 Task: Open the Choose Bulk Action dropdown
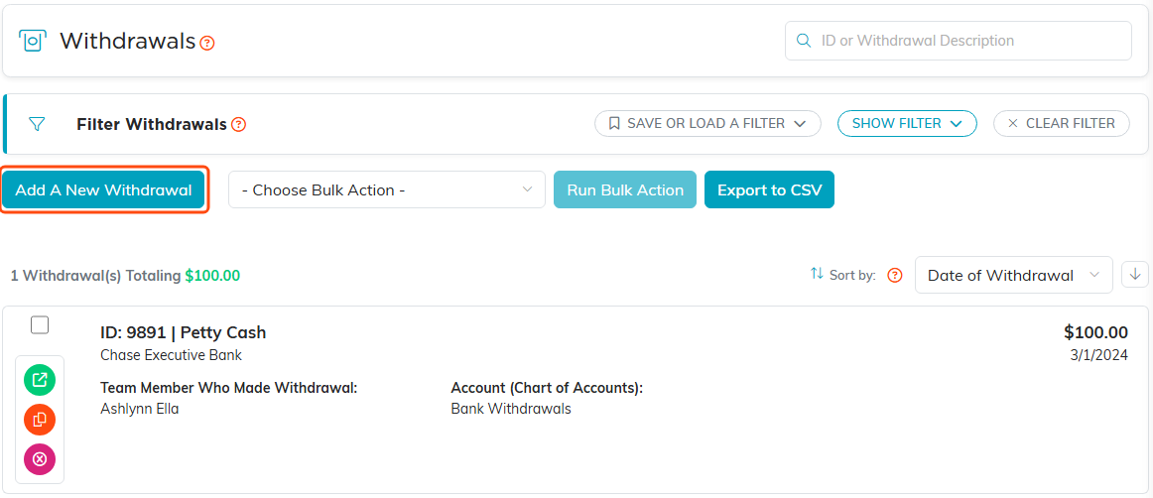click(x=387, y=189)
